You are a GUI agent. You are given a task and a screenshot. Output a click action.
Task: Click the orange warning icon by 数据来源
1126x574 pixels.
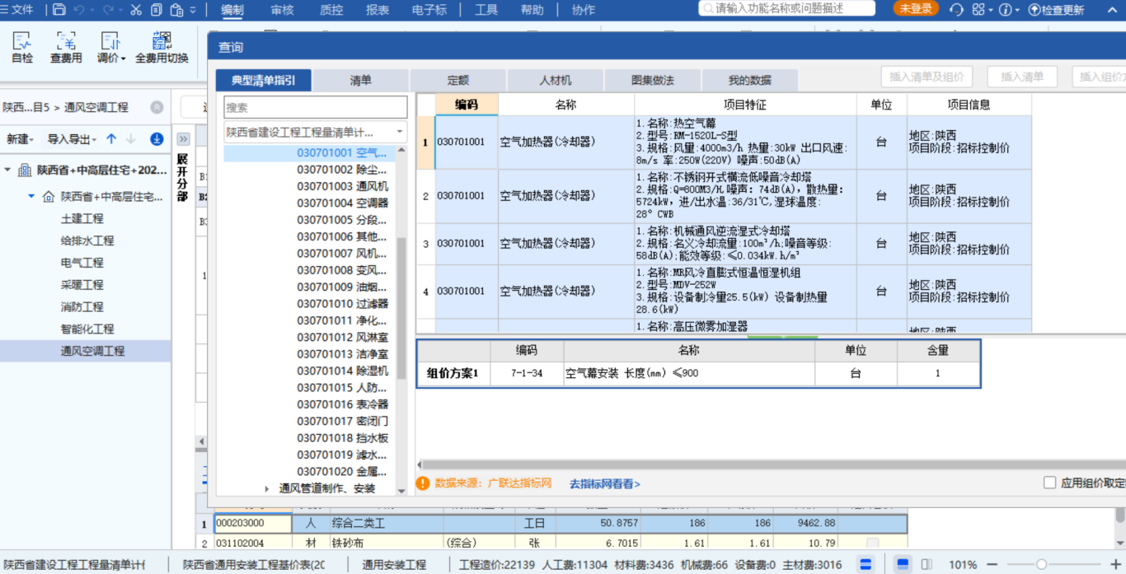pyautogui.click(x=423, y=483)
